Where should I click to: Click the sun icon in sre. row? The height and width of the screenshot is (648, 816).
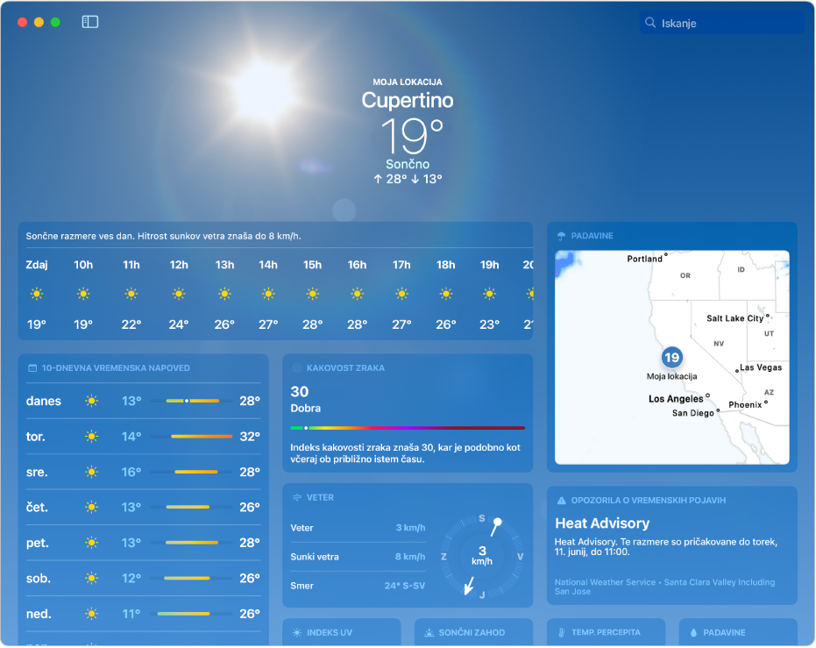tap(91, 472)
